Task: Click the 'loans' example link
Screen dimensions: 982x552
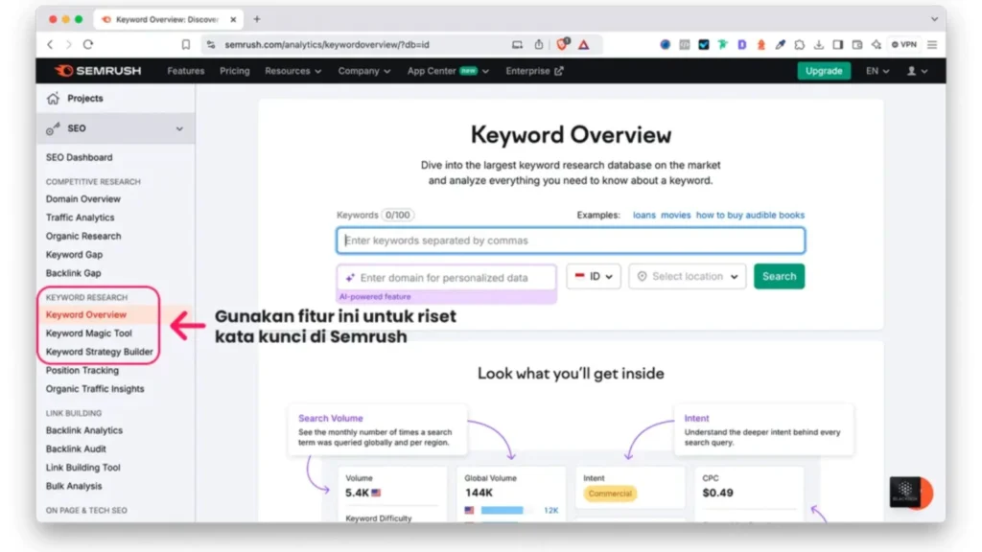Action: tap(643, 215)
